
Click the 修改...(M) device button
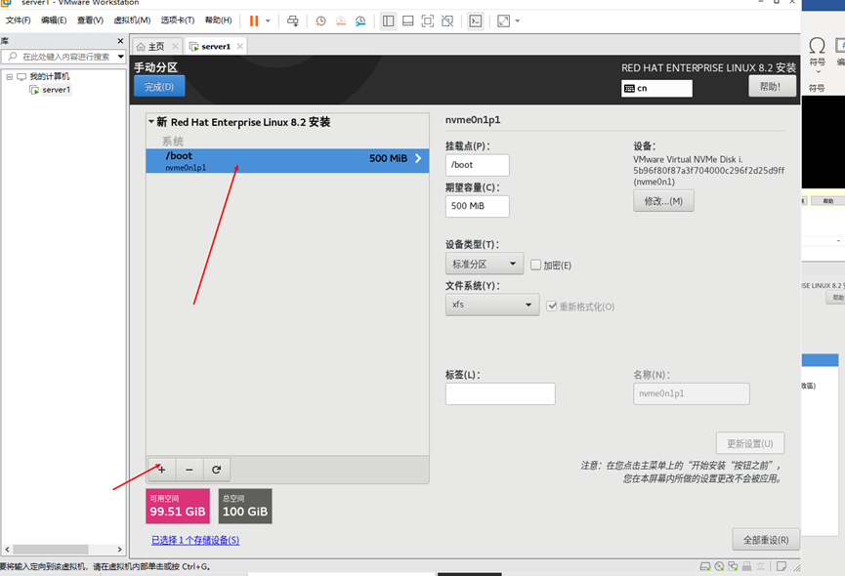[x=663, y=201]
